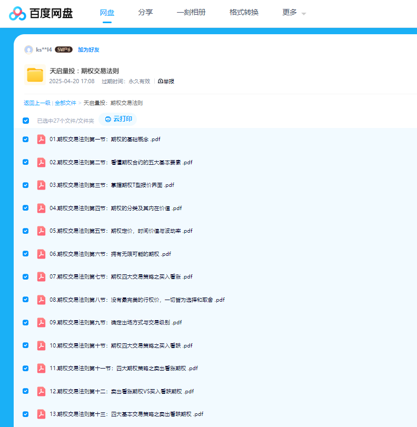Click 返回上一级 breadcrumb link
417x427 pixels.
(37, 103)
